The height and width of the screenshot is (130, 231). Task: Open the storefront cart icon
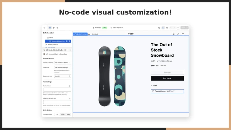[183, 34]
